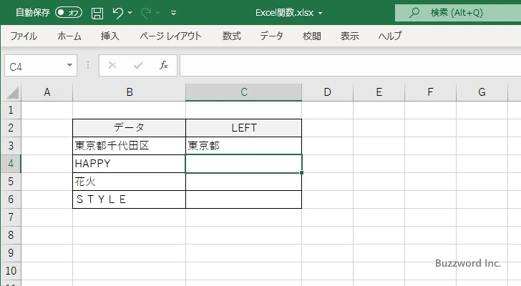521x286 pixels.
Task: Switch to the データ tab
Action: pos(271,36)
